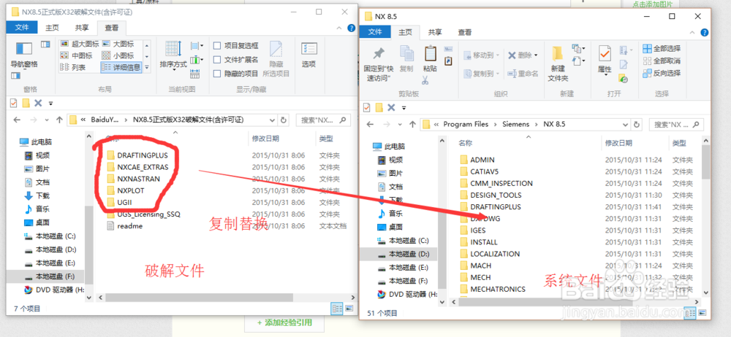Viewport: 731px width, 337px height.
Task: Open 共享 tab in the NX 8.5 window
Action: 435,32
